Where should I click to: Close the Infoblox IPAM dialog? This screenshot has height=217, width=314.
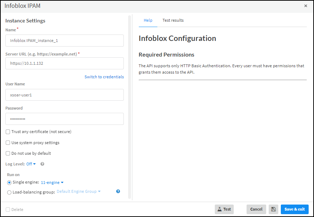coord(305,6)
